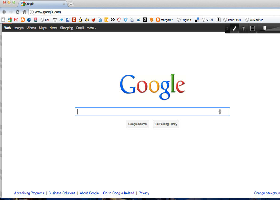Open the Wikipedia W bookmark
The width and height of the screenshot is (280, 200).
(55, 20)
